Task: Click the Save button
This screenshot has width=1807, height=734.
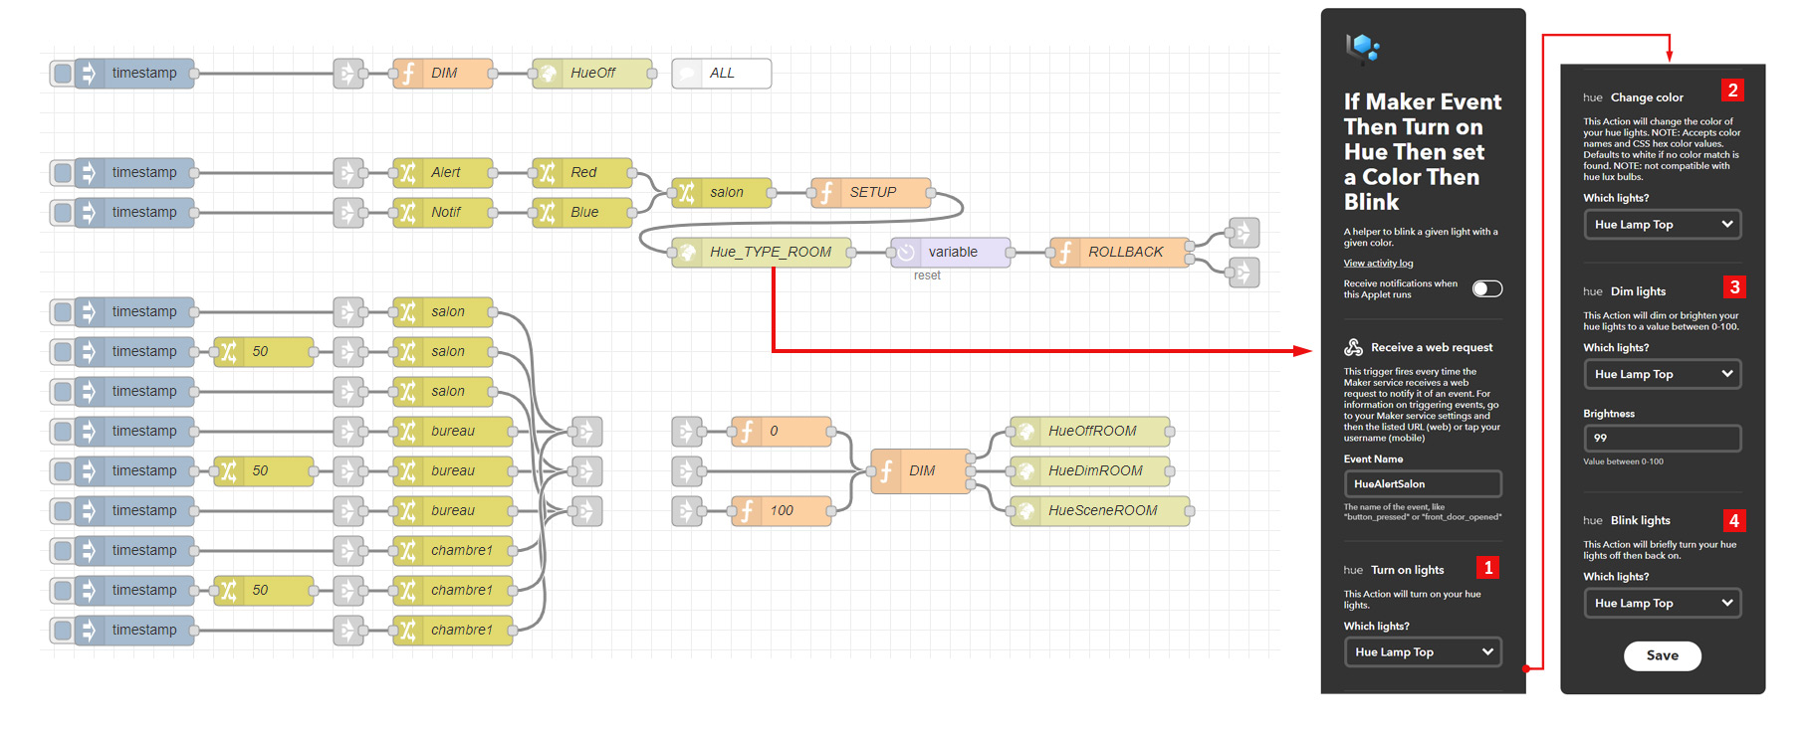Action: pyautogui.click(x=1662, y=655)
